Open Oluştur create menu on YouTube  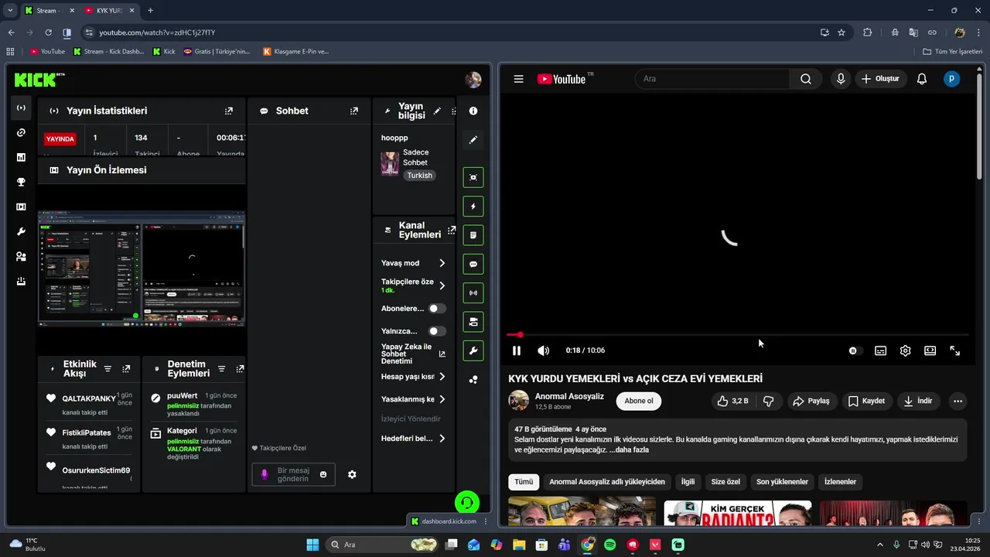pos(880,79)
